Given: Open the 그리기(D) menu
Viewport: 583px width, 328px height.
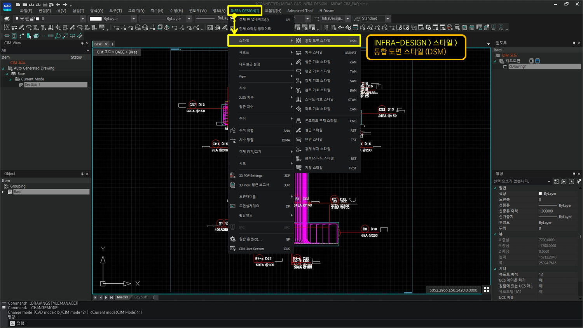Looking at the screenshot, I should coord(136,11).
